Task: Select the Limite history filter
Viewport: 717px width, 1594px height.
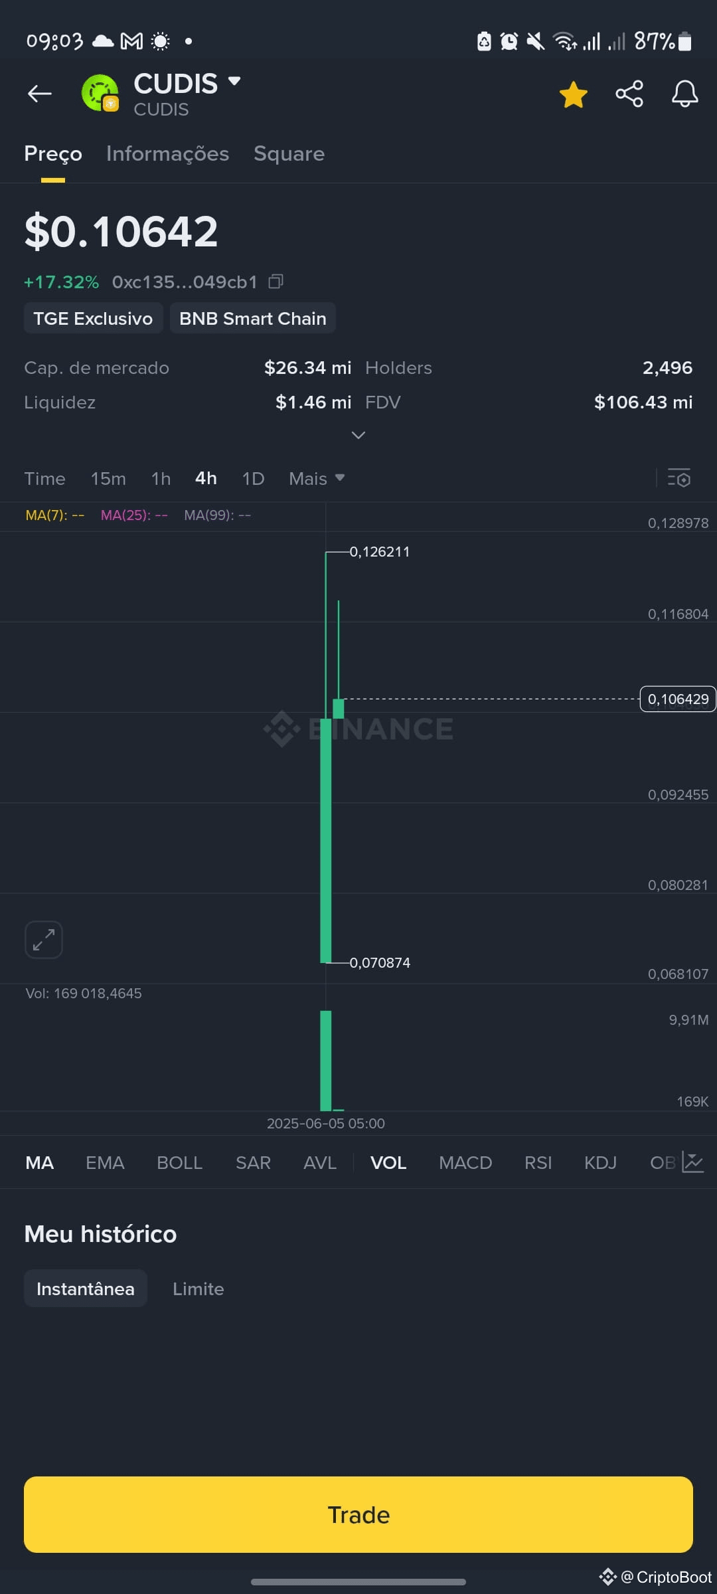Action: pyautogui.click(x=198, y=1288)
